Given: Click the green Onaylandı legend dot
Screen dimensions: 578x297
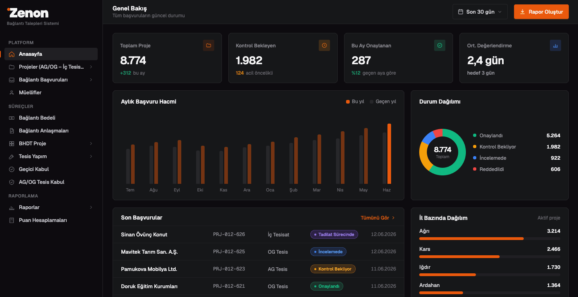Looking at the screenshot, I should click(x=475, y=136).
